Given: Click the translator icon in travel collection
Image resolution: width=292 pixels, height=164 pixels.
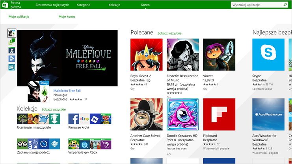Looking at the screenshot, I should (33, 144).
